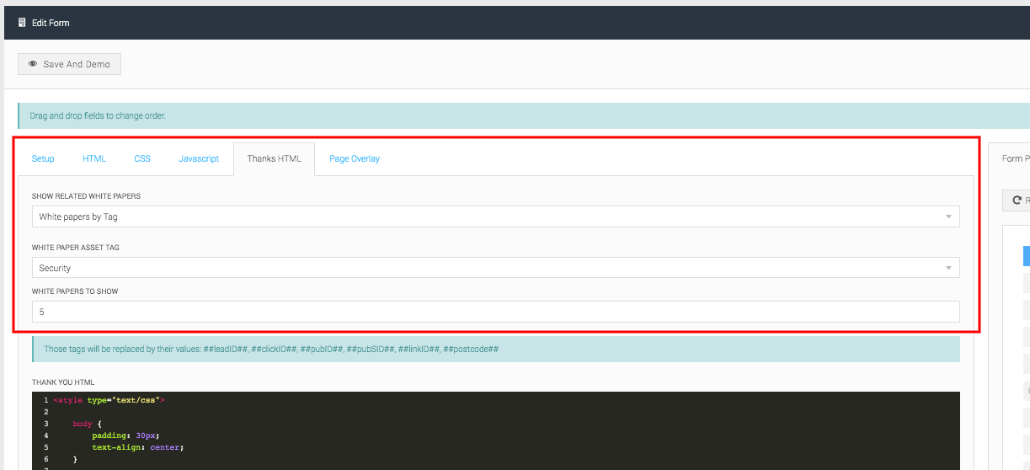This screenshot has height=470, width=1030.
Task: Focus the White Papers To Show field
Action: [x=495, y=312]
